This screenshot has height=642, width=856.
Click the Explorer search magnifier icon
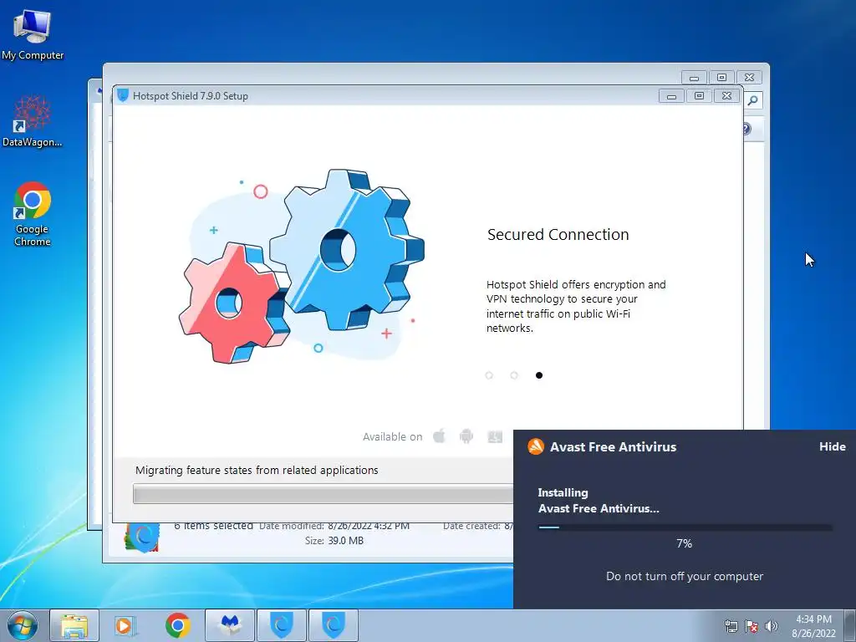[x=753, y=100]
